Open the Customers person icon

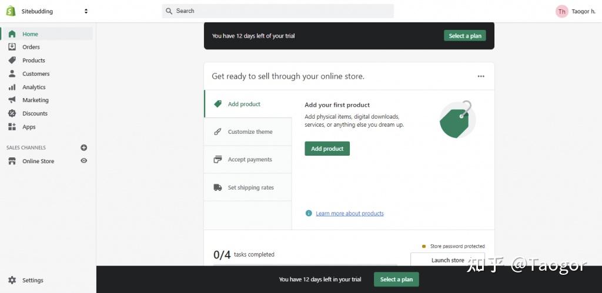tap(12, 74)
